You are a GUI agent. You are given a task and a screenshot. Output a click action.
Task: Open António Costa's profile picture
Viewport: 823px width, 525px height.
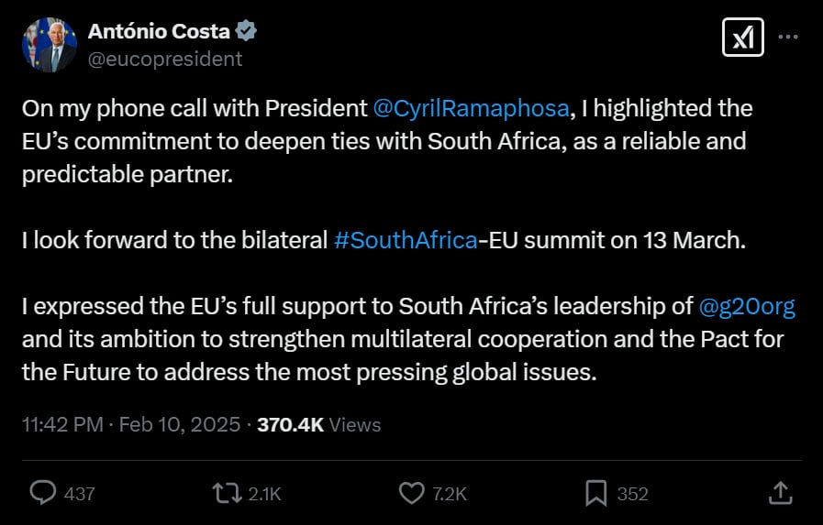tap(50, 45)
